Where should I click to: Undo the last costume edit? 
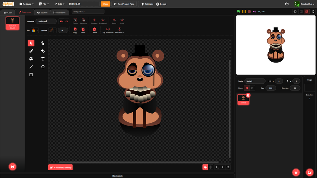(x=61, y=21)
